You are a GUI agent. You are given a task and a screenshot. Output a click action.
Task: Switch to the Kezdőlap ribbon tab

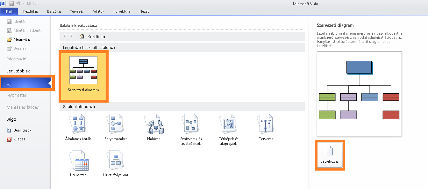[31, 11]
